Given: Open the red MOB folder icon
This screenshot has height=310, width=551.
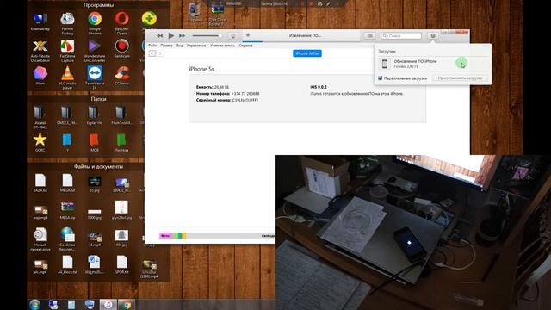Looking at the screenshot, I should tap(95, 142).
